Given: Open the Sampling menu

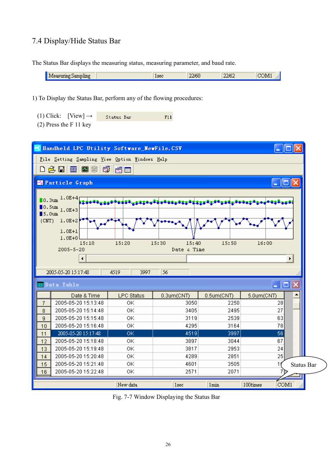Looking at the screenshot, I should [x=87, y=159].
